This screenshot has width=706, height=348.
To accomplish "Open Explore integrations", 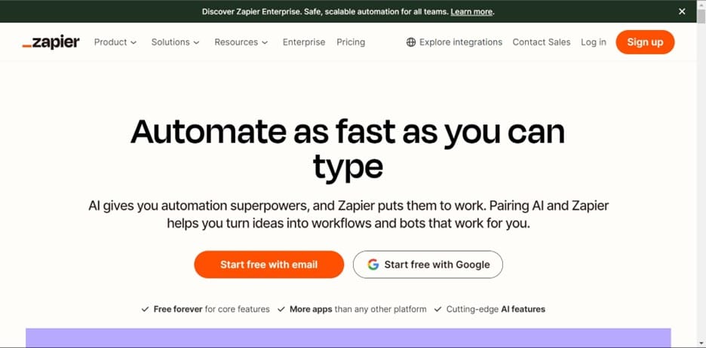I will [454, 42].
